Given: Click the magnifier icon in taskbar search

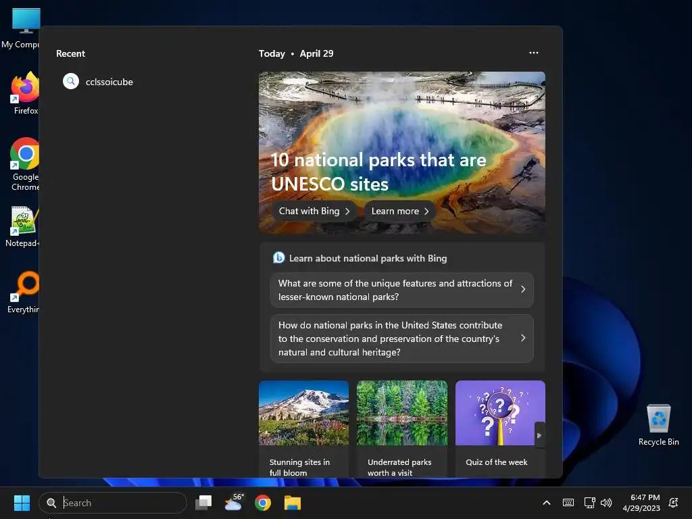Looking at the screenshot, I should click(x=51, y=503).
